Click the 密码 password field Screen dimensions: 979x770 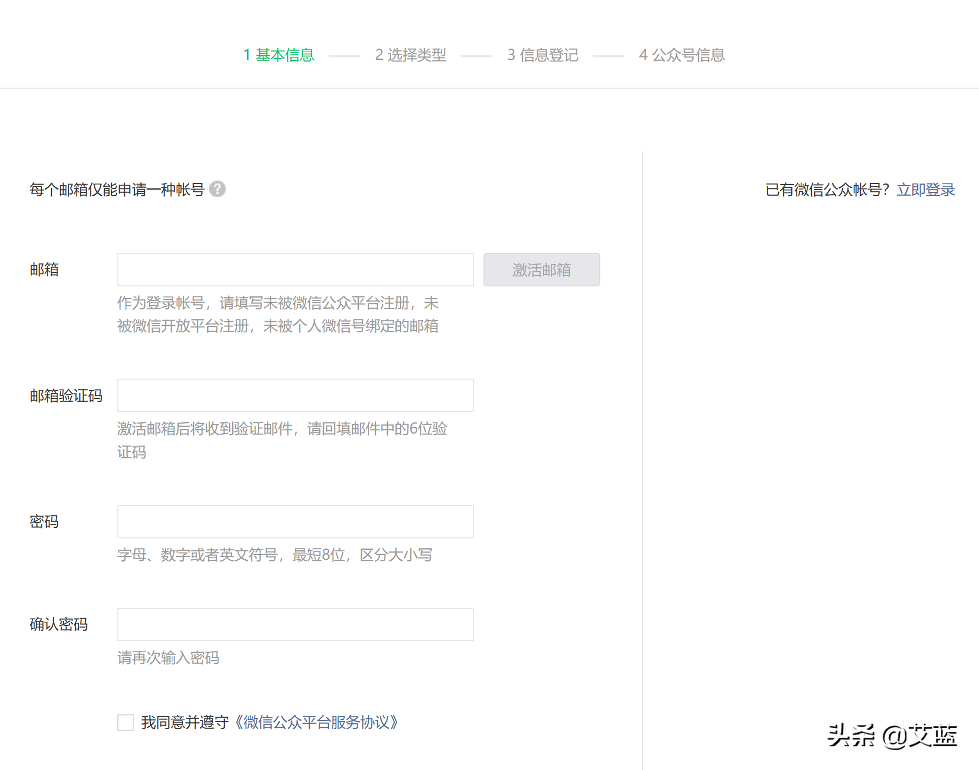pos(295,522)
